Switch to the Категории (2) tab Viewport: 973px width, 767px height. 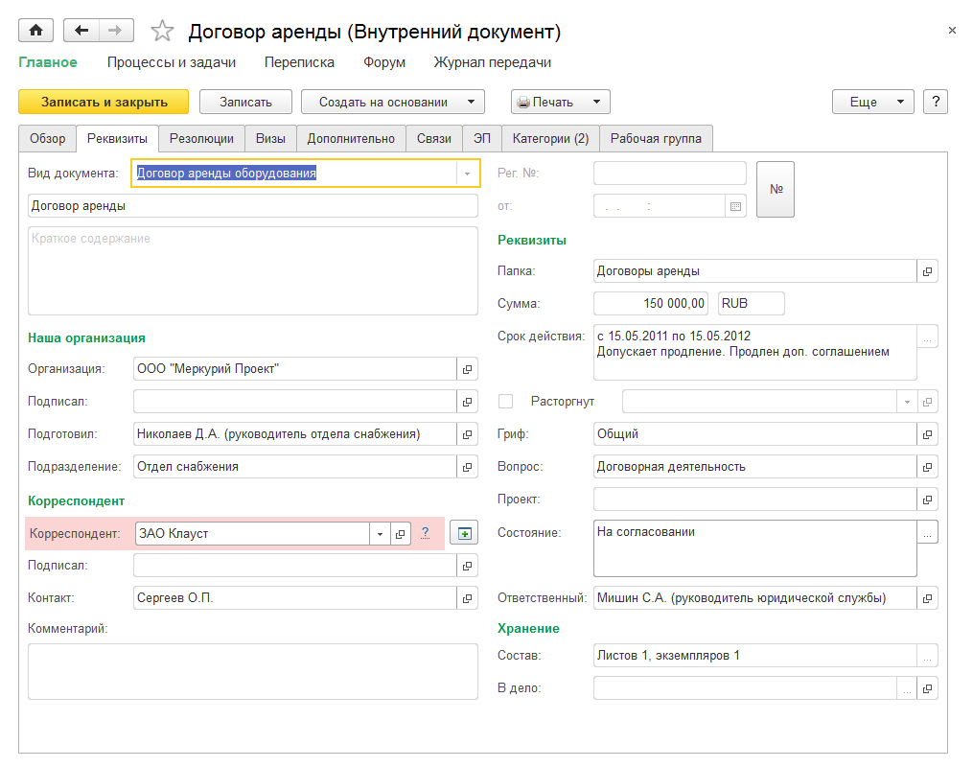(x=550, y=138)
